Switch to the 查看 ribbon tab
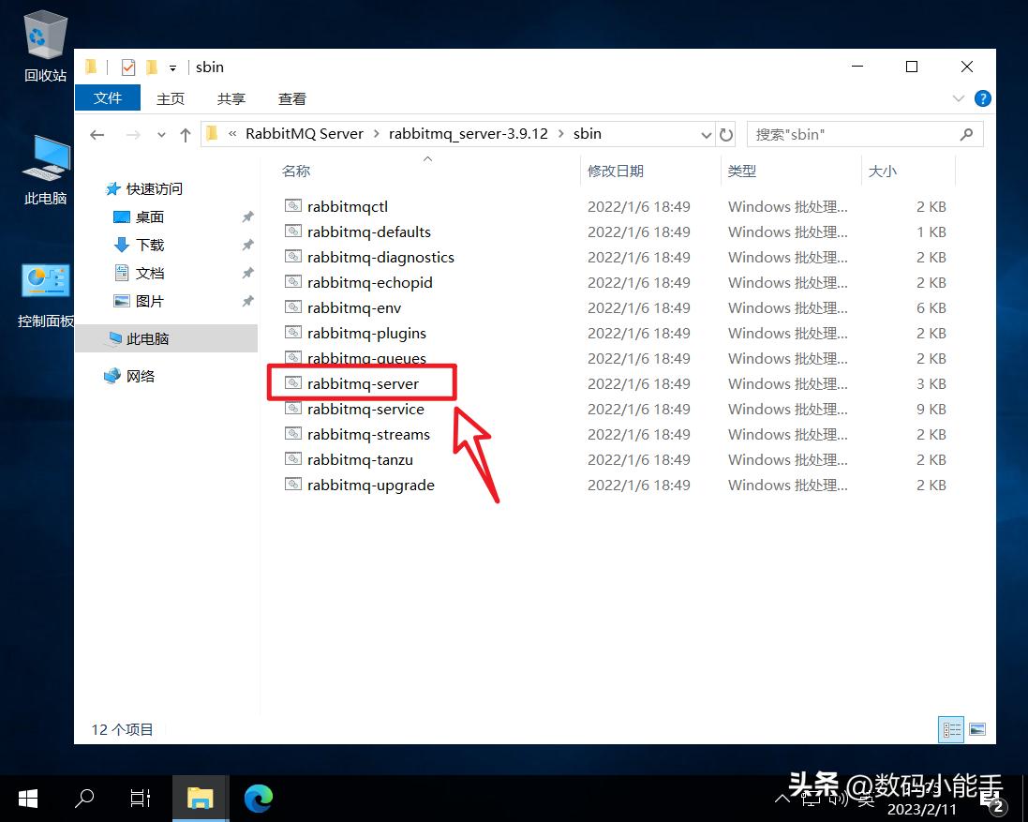Screen dimensions: 1028x822 tap(291, 97)
